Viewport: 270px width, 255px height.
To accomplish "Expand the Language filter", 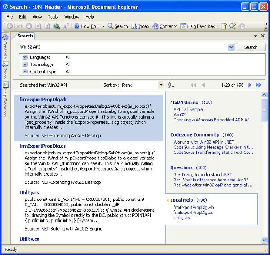I will click(25, 57).
